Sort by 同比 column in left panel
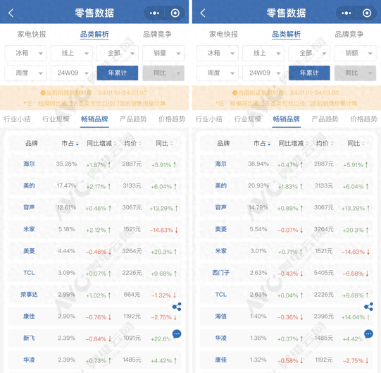 pos(164,144)
